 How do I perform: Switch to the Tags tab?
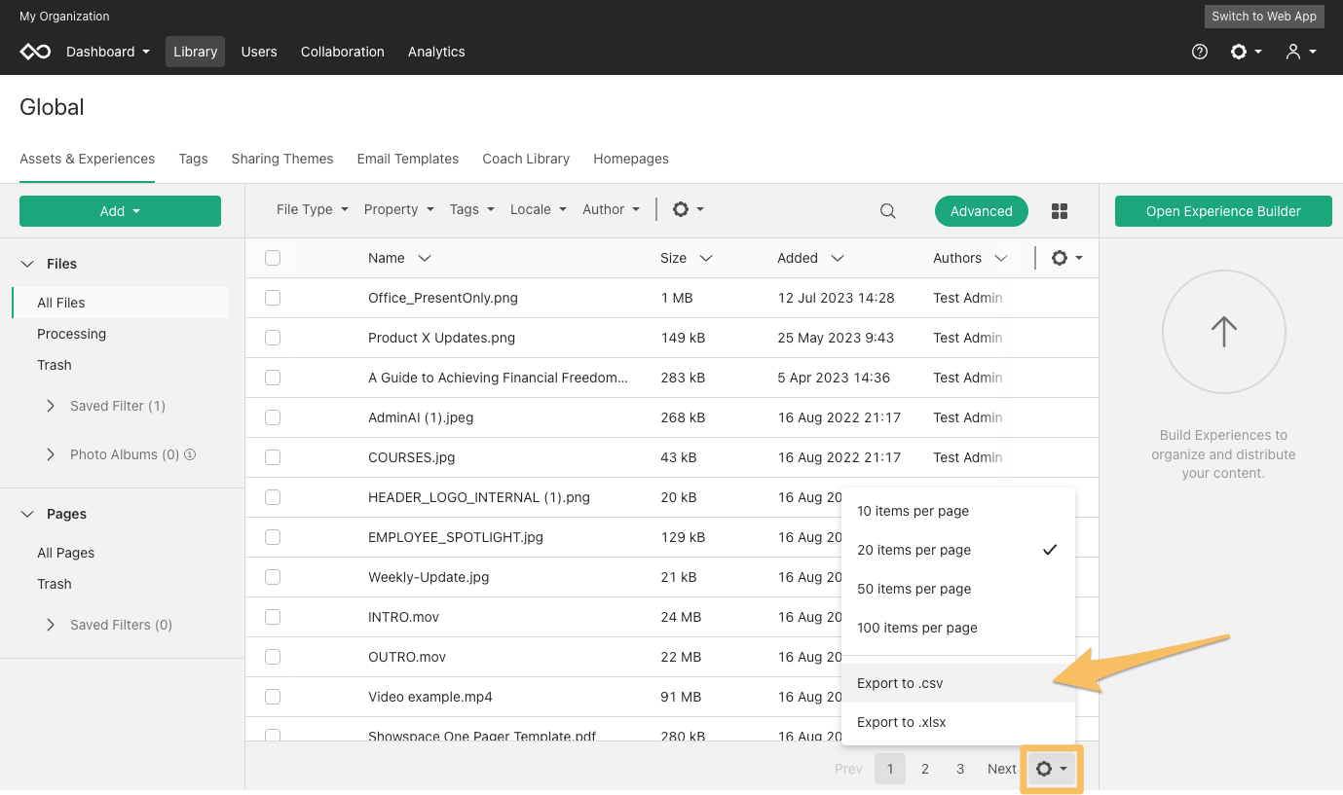pos(193,159)
